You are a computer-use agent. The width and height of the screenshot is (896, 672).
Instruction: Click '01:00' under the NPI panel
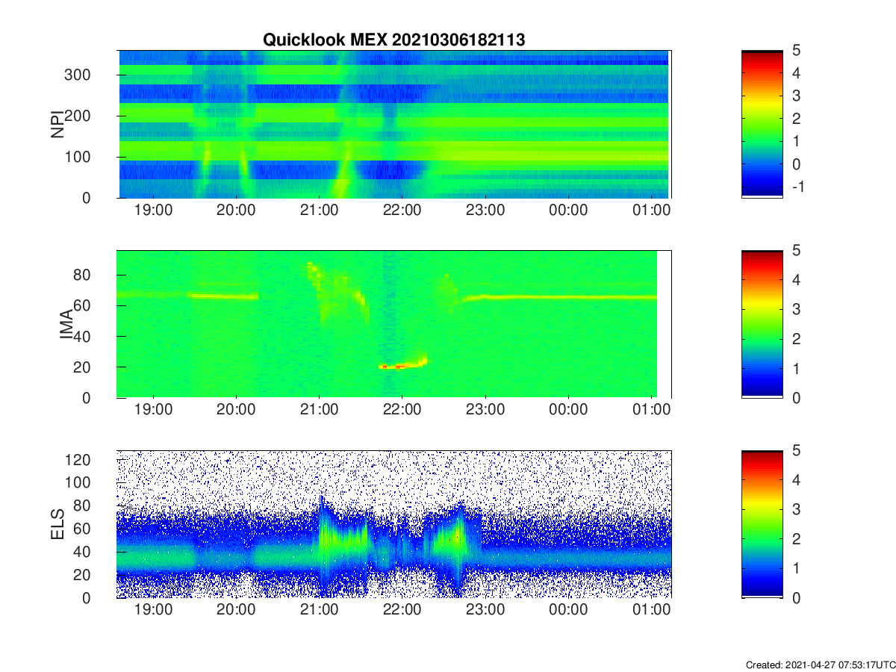651,211
